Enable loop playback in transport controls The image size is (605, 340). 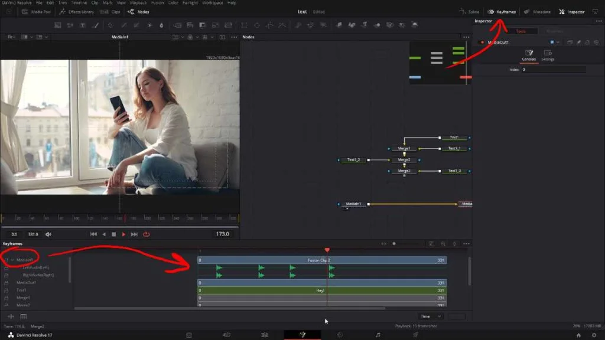point(147,234)
